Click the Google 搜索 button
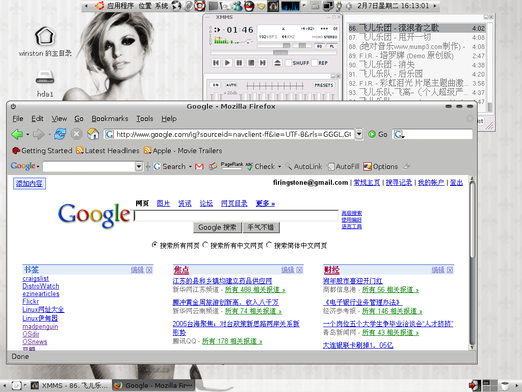 pos(217,227)
